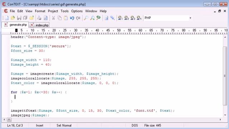Click the Copy toolbar icon
Image resolution: width=229 pixels, height=129 pixels.
point(59,18)
